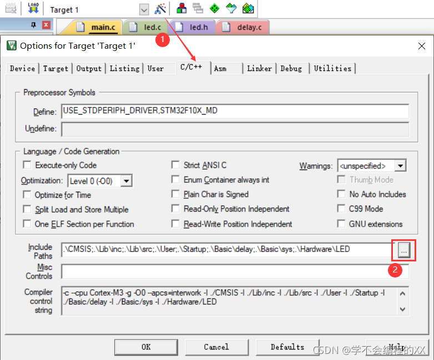Click the Include Paths browse button
The image size is (434, 360).
[x=404, y=250]
